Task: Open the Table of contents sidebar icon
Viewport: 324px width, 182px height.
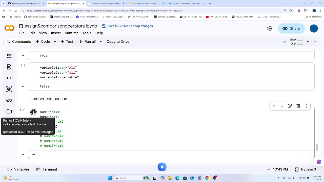Action: pos(9,56)
